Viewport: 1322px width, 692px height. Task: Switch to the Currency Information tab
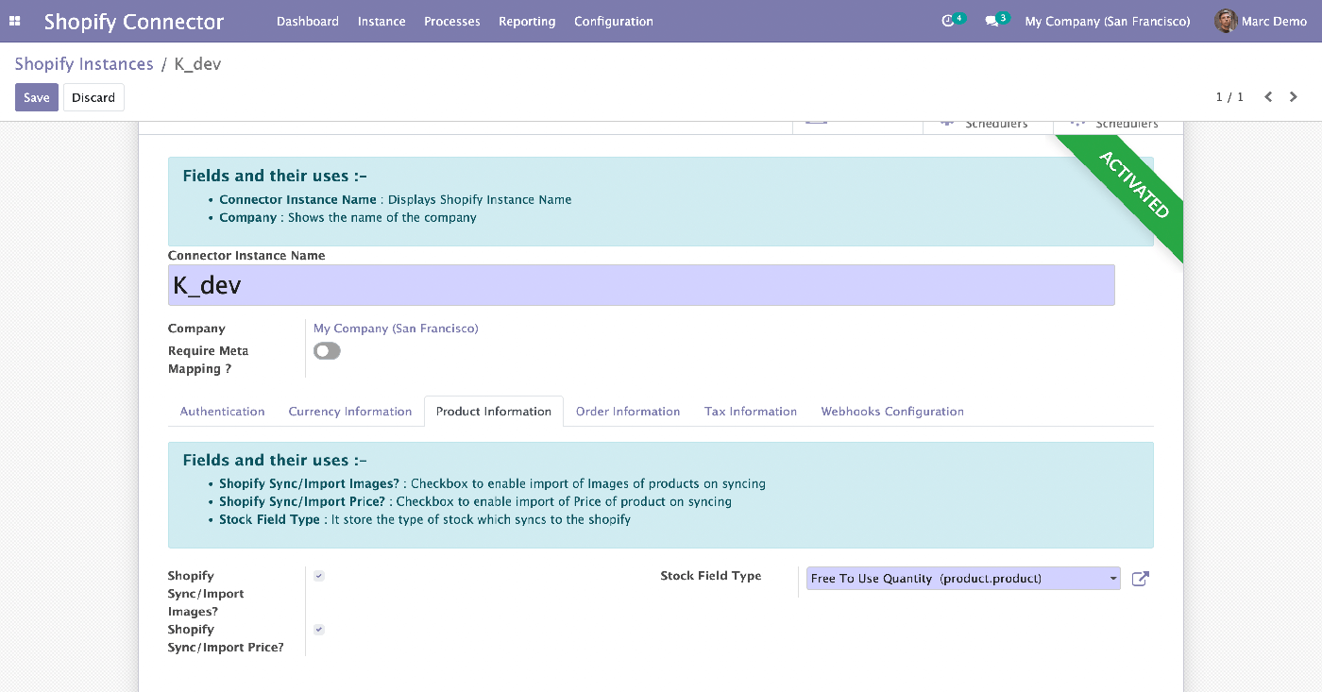[350, 412]
